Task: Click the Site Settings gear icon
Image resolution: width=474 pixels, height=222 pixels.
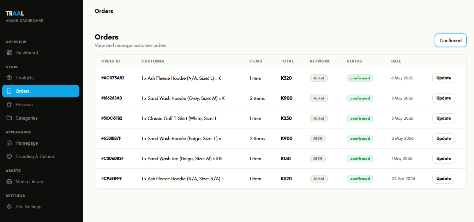Action: click(x=9, y=206)
